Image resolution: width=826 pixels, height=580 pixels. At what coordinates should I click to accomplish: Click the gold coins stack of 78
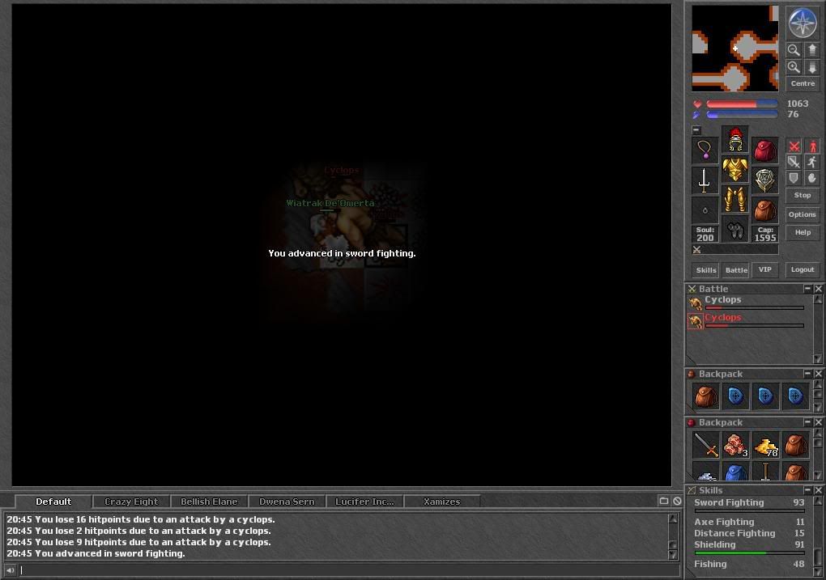point(765,445)
